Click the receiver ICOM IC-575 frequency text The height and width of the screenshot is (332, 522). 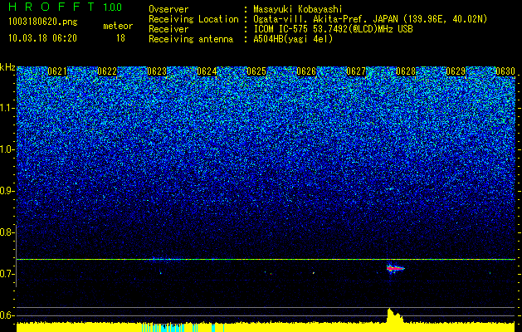(333, 29)
